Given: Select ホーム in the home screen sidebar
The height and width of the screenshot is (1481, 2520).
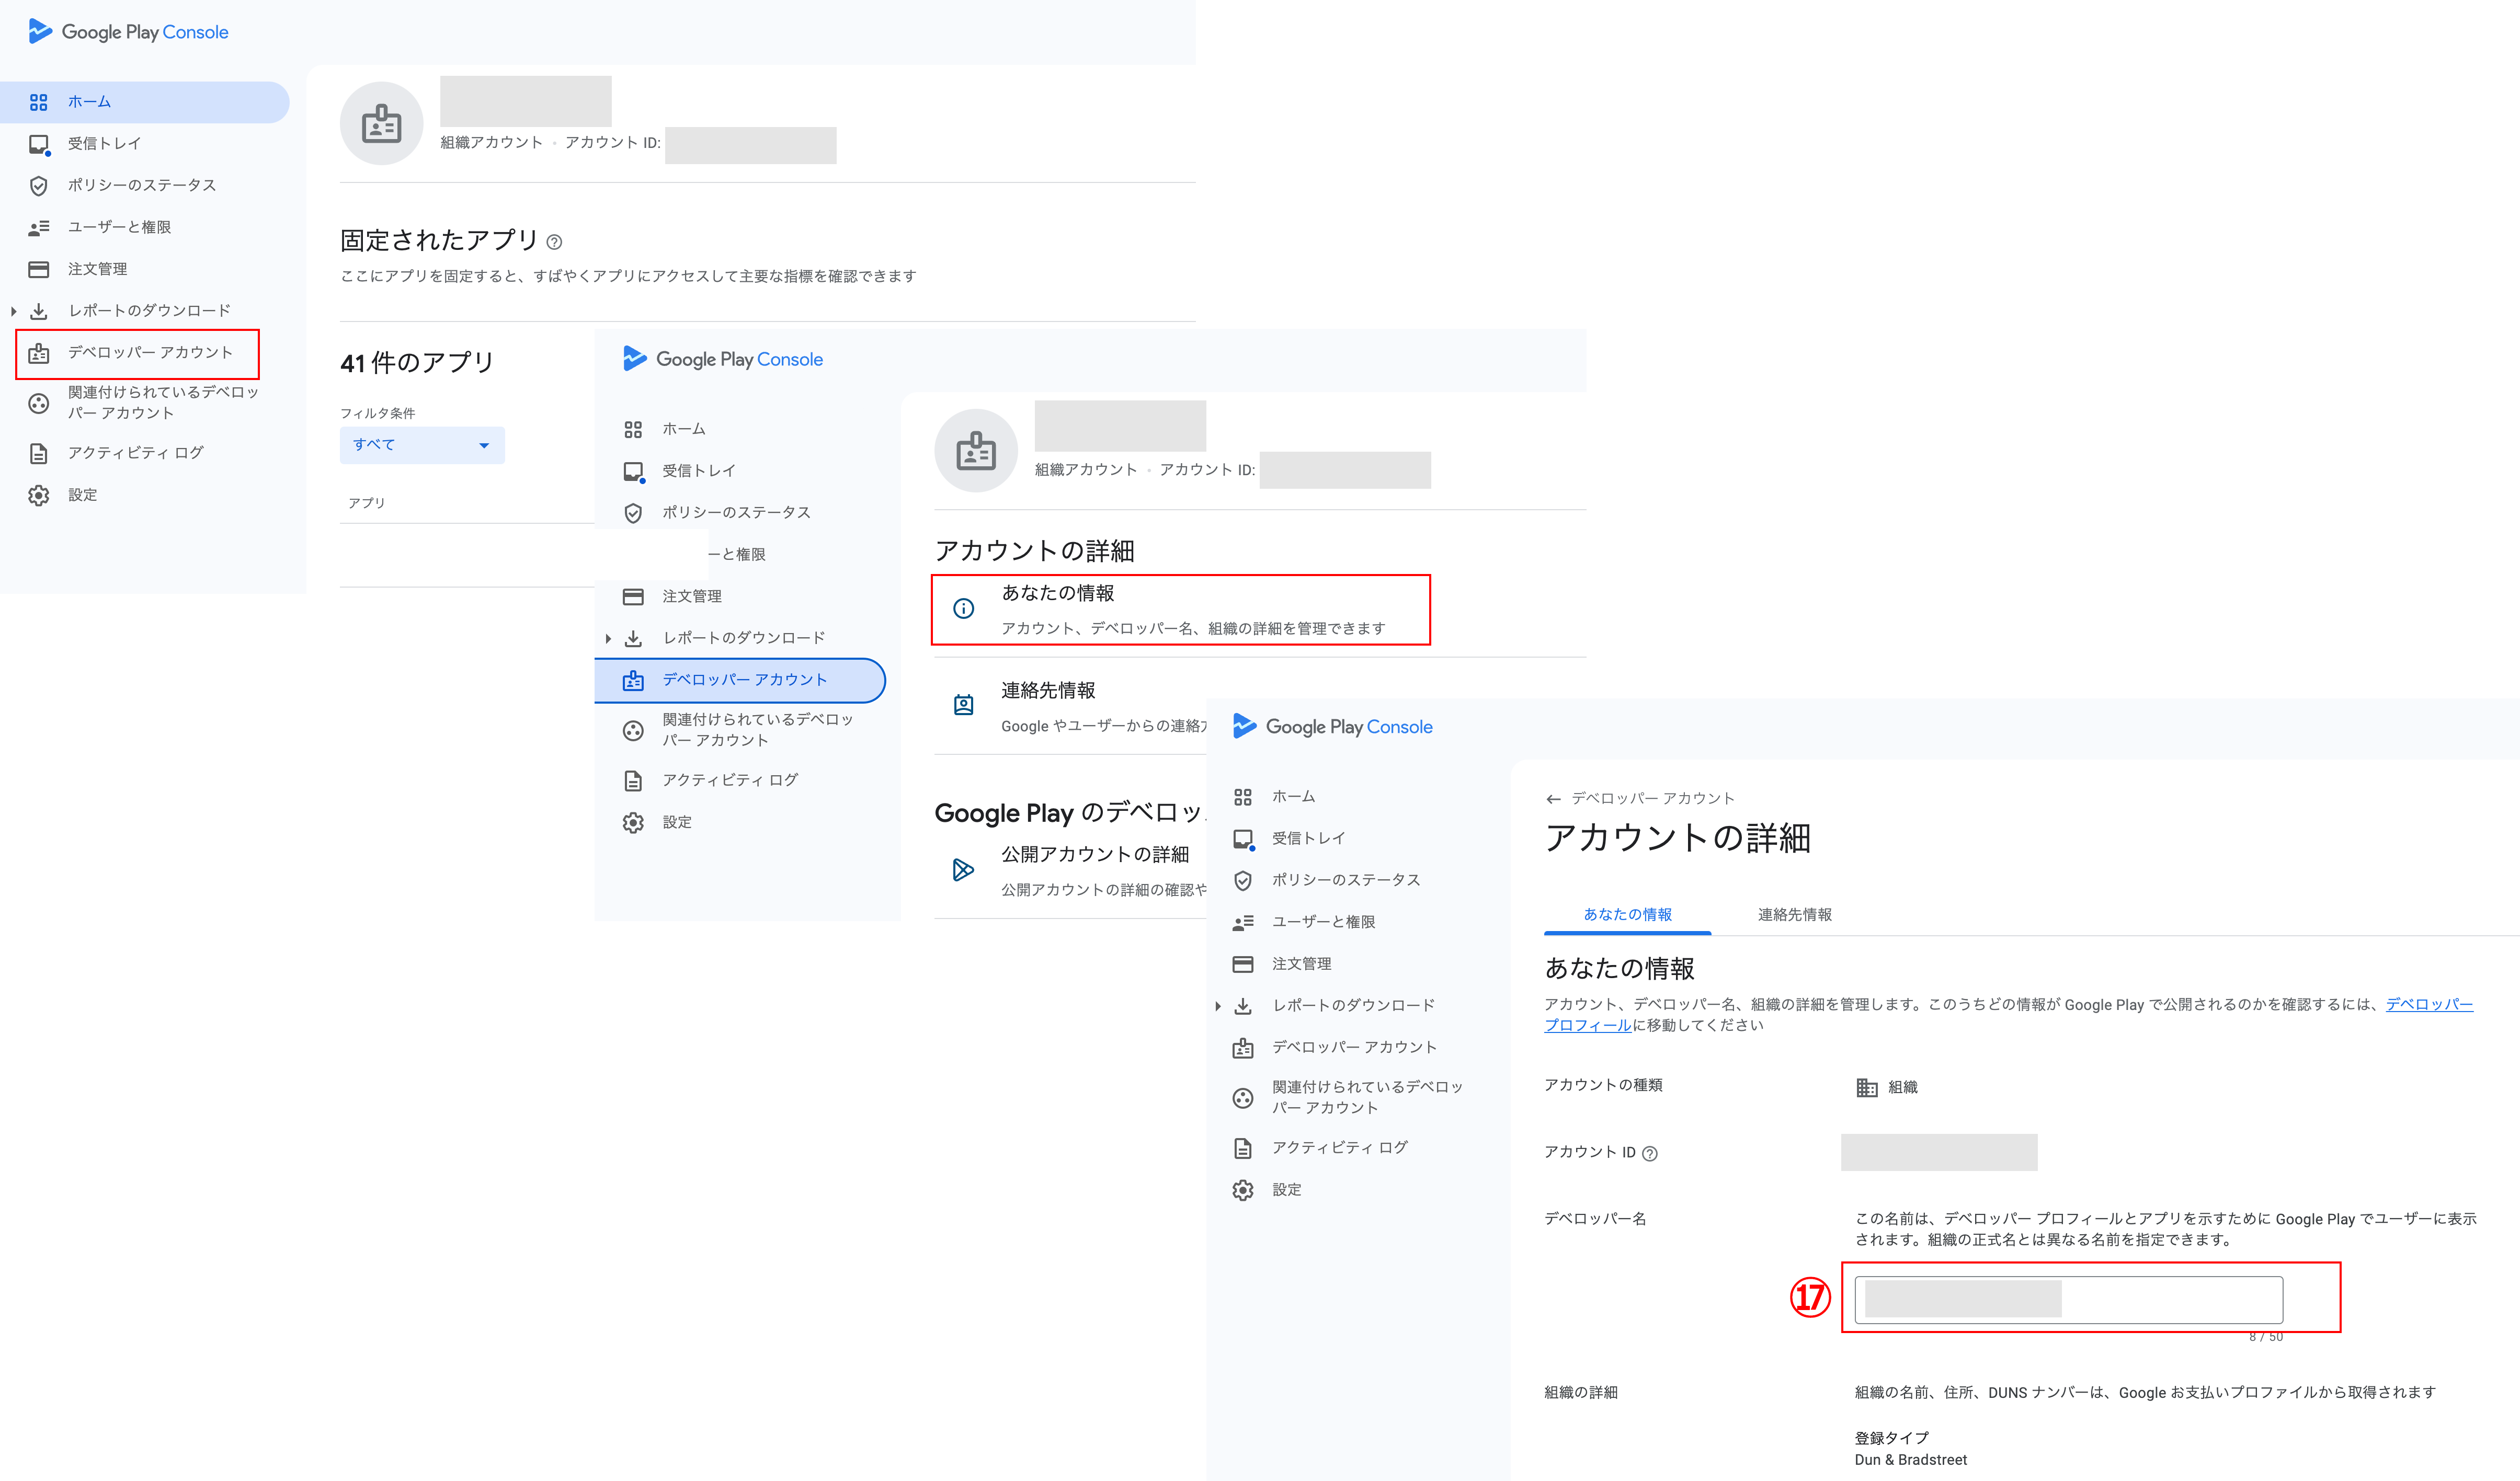Looking at the screenshot, I should pos(145,102).
